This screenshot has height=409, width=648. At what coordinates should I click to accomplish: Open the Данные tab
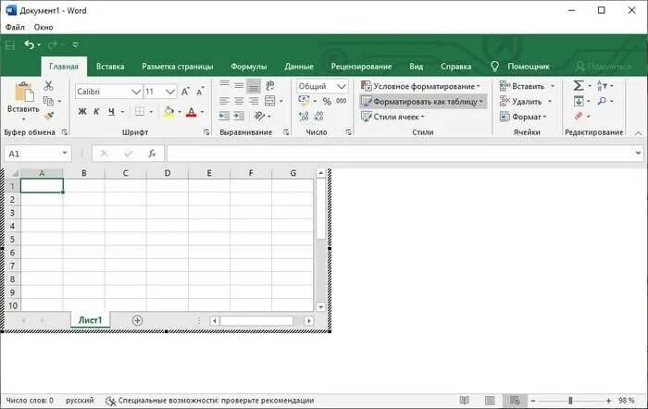click(299, 67)
